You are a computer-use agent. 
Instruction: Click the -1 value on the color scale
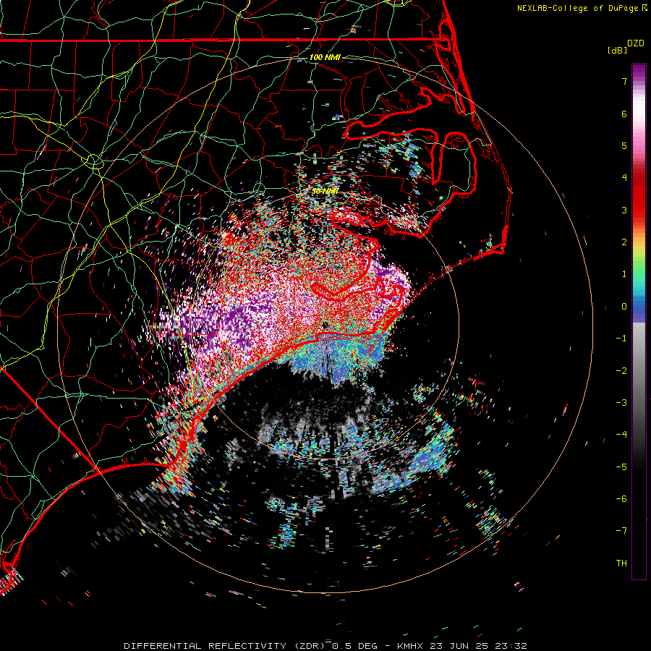click(x=621, y=339)
